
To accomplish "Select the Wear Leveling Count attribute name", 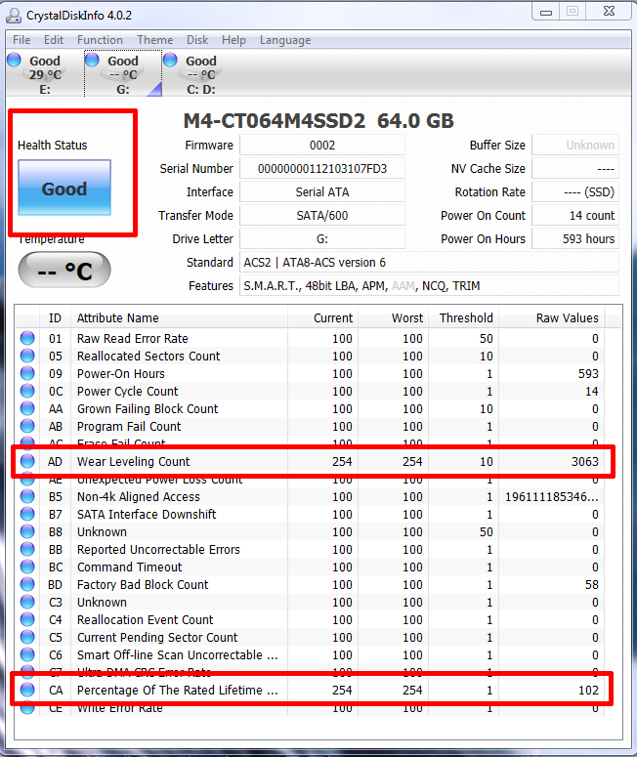I will pos(133,462).
